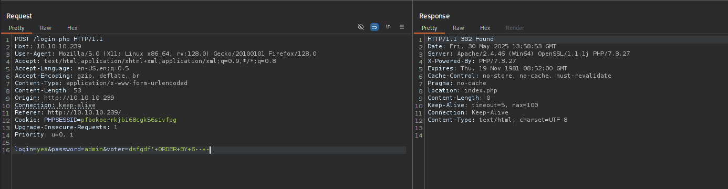Click the Referer header line in Request
This screenshot has width=728, height=189.
click(x=68, y=113)
